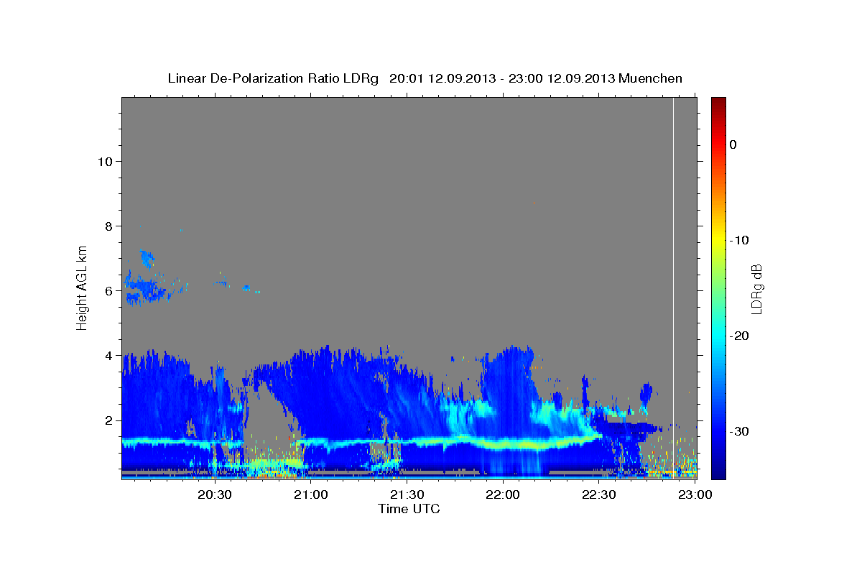862x575 pixels.
Task: Click the '21:00' time tick label
Action: click(x=310, y=495)
